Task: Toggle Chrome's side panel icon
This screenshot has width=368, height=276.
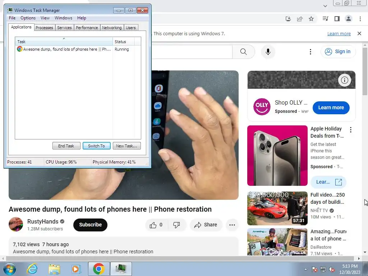Action: click(337, 19)
